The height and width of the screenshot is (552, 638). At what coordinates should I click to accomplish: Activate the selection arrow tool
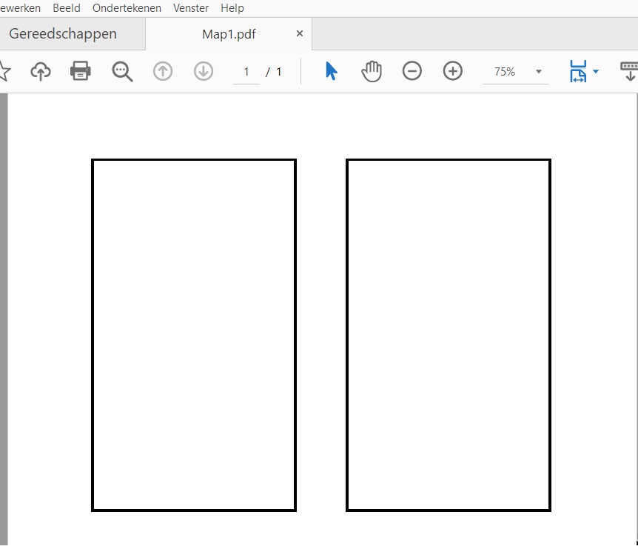coord(331,71)
